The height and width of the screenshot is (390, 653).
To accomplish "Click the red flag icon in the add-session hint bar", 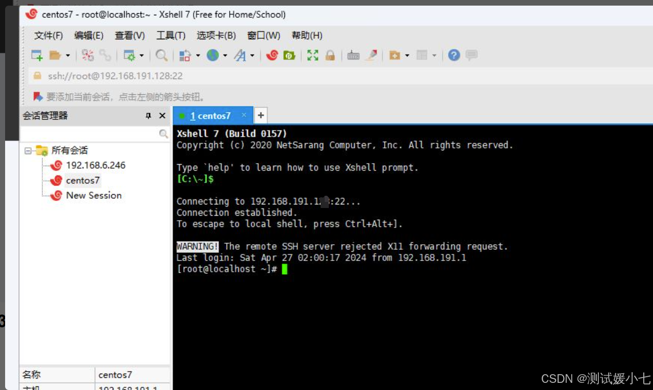I will [38, 96].
